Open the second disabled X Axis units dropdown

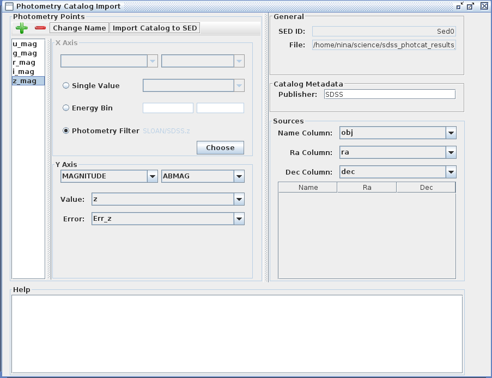203,61
